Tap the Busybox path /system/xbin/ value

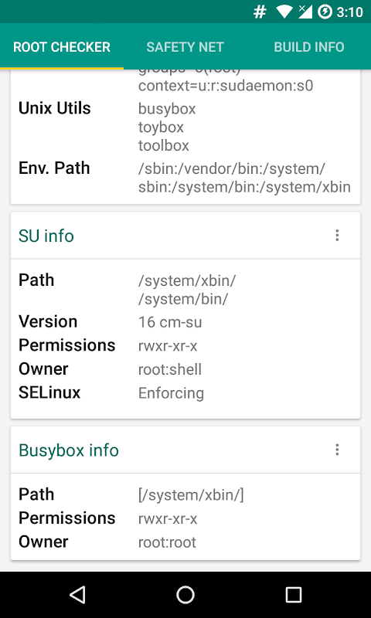tap(191, 495)
